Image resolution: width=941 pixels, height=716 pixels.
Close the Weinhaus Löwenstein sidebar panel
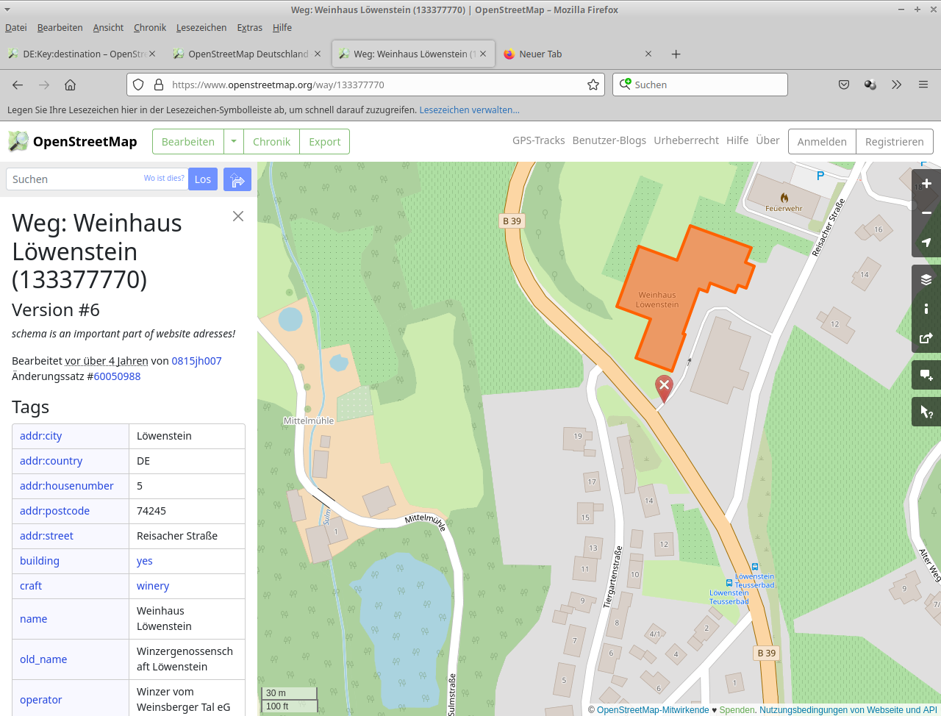click(x=238, y=216)
